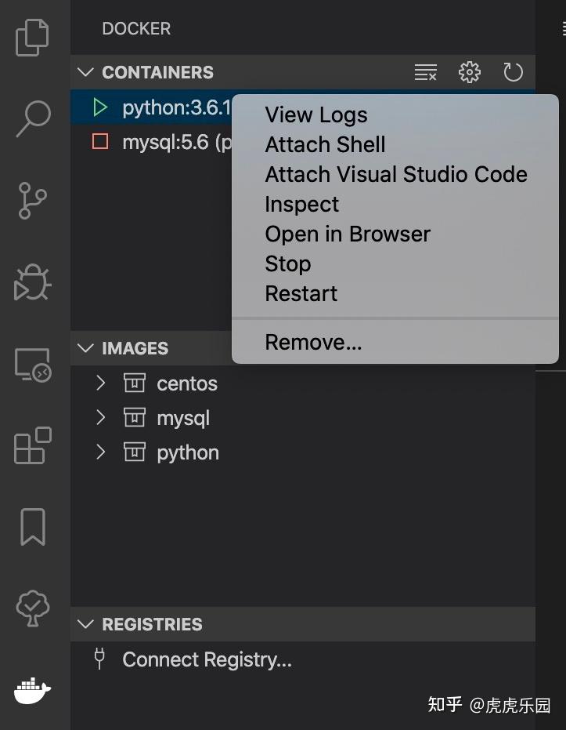Open Docker settings via the gear icon
Viewport: 566px width, 730px height.
tap(469, 71)
